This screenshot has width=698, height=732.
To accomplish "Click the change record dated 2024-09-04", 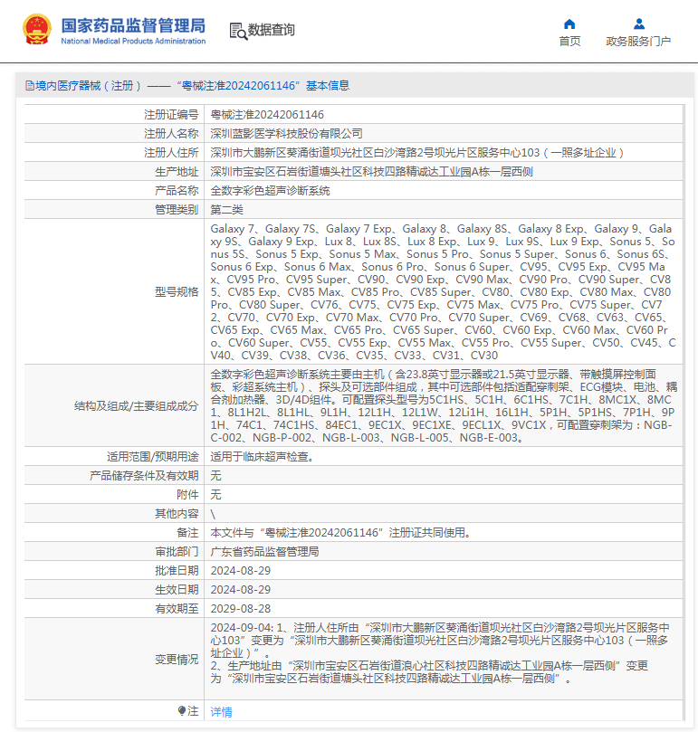I will click(x=440, y=652).
